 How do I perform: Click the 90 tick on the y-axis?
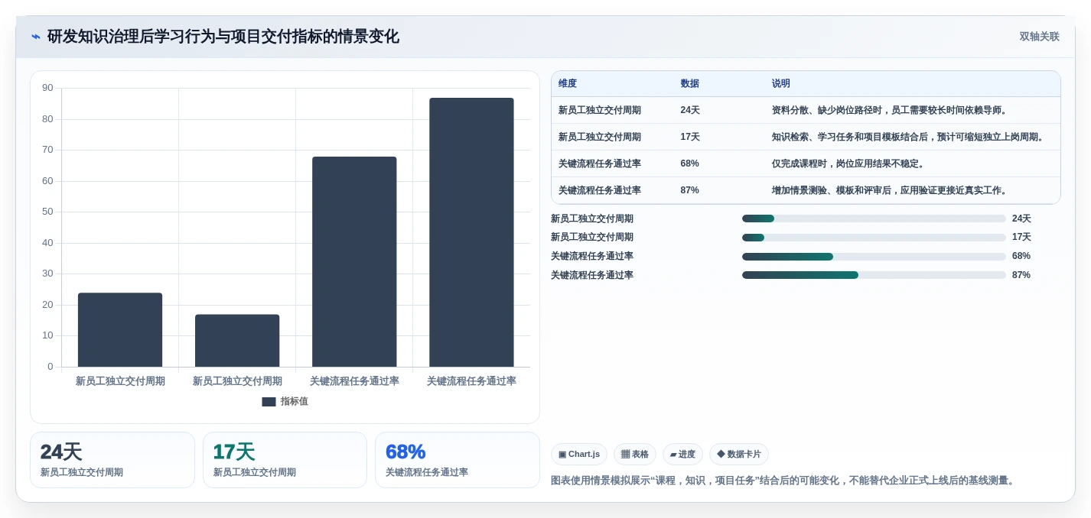pos(48,88)
